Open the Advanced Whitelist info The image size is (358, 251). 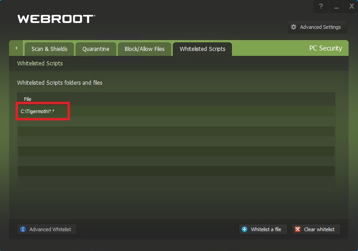tap(47, 229)
